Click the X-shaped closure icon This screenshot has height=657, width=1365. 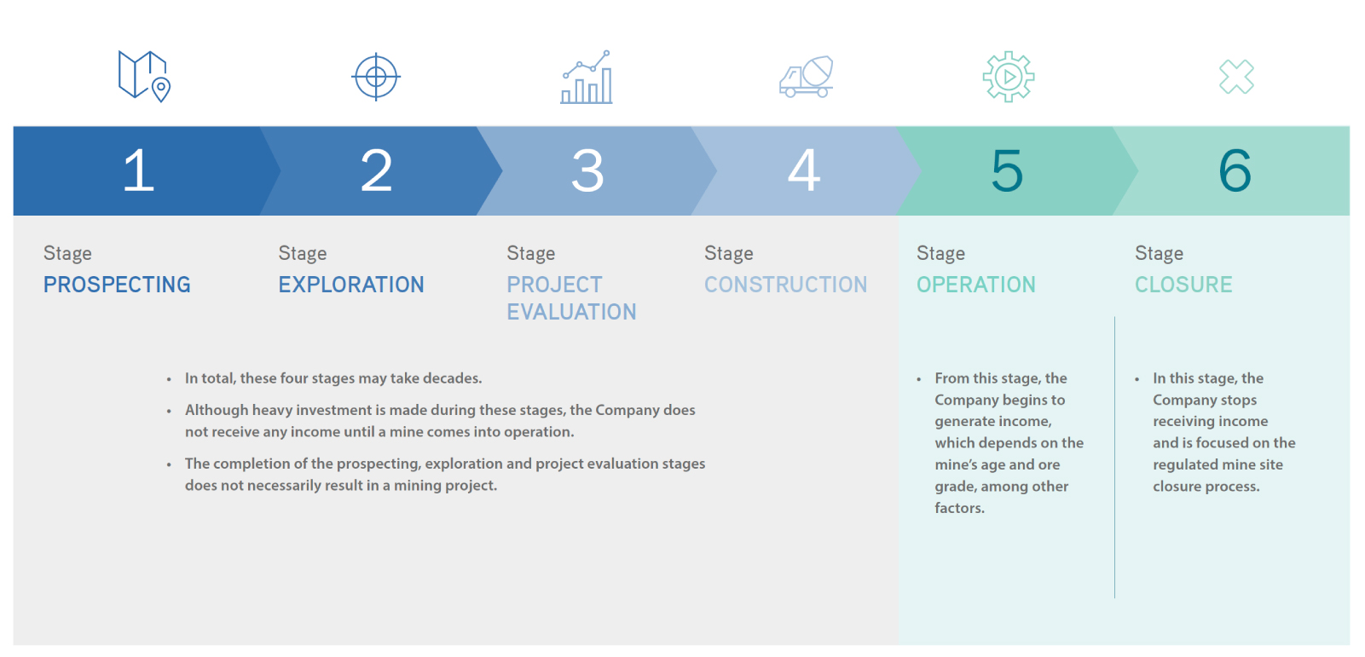1236,78
